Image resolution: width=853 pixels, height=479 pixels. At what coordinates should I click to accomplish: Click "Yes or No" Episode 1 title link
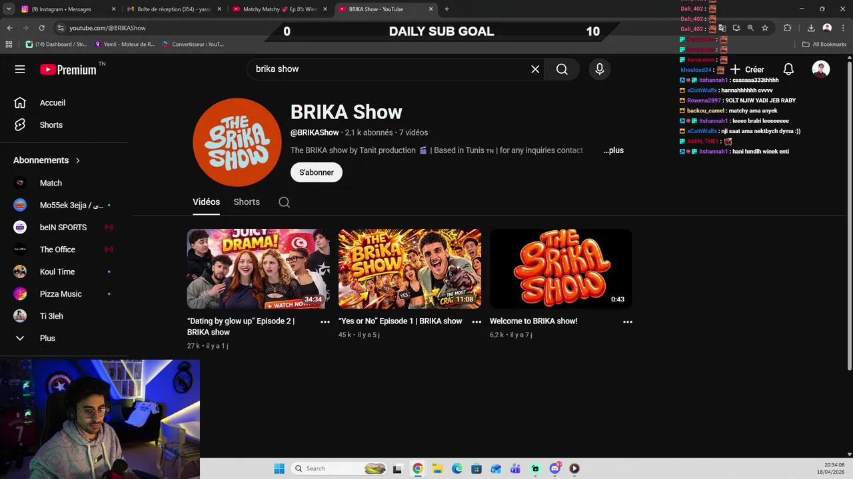(400, 321)
